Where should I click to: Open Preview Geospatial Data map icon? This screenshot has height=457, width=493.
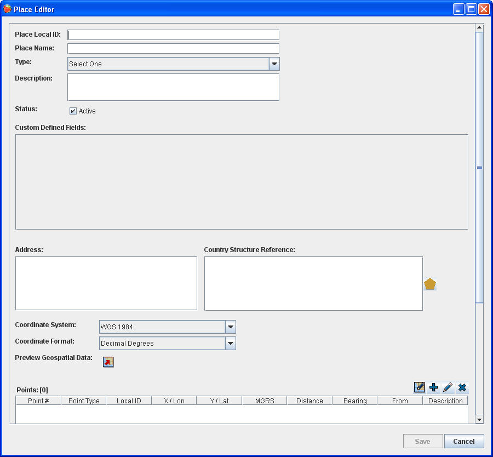pos(108,362)
